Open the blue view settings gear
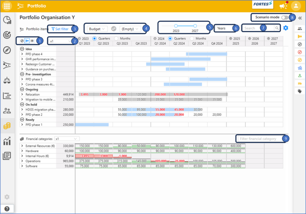 coord(286,28)
